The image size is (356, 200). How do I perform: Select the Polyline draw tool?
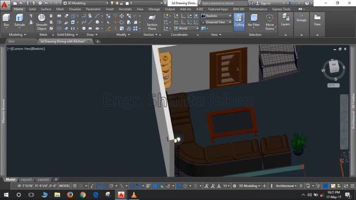[x=84, y=16]
